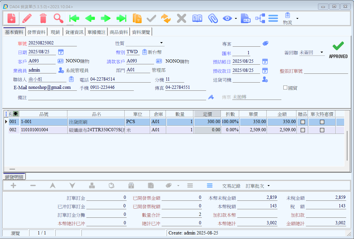
Task: Expand the tag dropdown arrow in detail toolbar
Action: click(x=178, y=186)
